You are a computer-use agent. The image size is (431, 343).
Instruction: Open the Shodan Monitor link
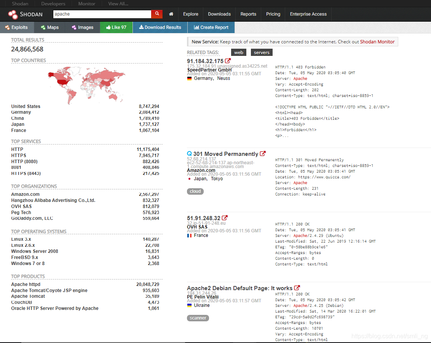pyautogui.click(x=377, y=42)
